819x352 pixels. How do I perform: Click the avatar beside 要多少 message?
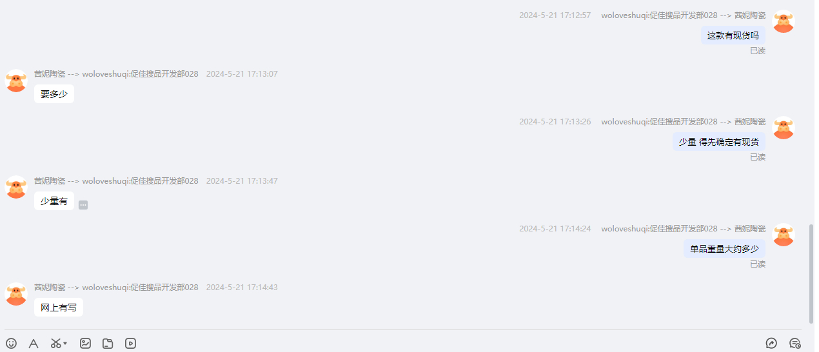pos(16,81)
